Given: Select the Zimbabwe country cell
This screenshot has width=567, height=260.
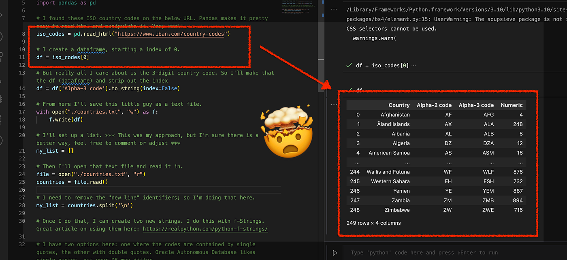Looking at the screenshot, I should click(397, 210).
